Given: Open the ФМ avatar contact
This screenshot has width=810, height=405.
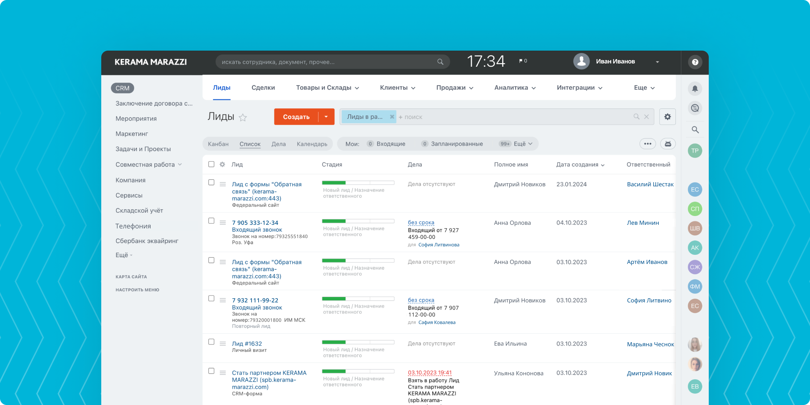Looking at the screenshot, I should click(x=695, y=287).
